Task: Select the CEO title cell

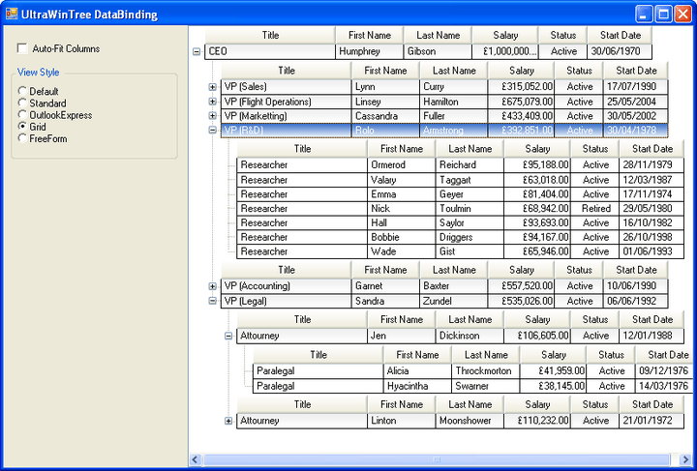Action: tap(270, 51)
